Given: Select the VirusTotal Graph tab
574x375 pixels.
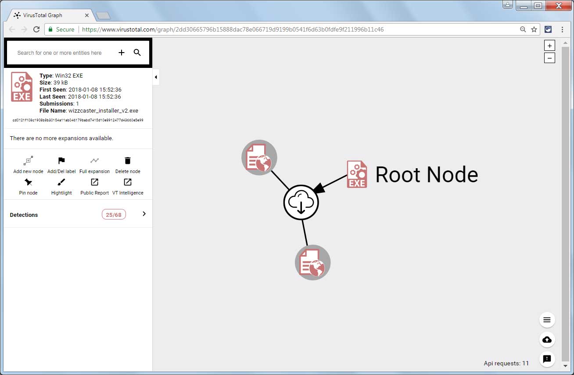Looking at the screenshot, I should [50, 15].
